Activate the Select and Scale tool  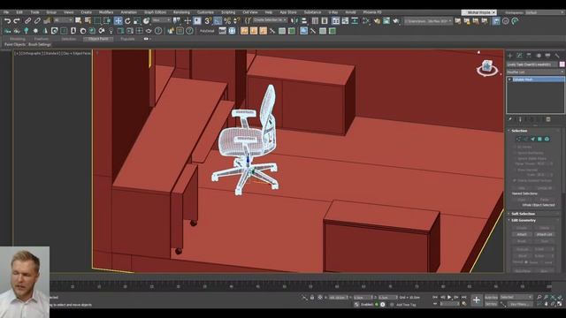click(x=137, y=21)
